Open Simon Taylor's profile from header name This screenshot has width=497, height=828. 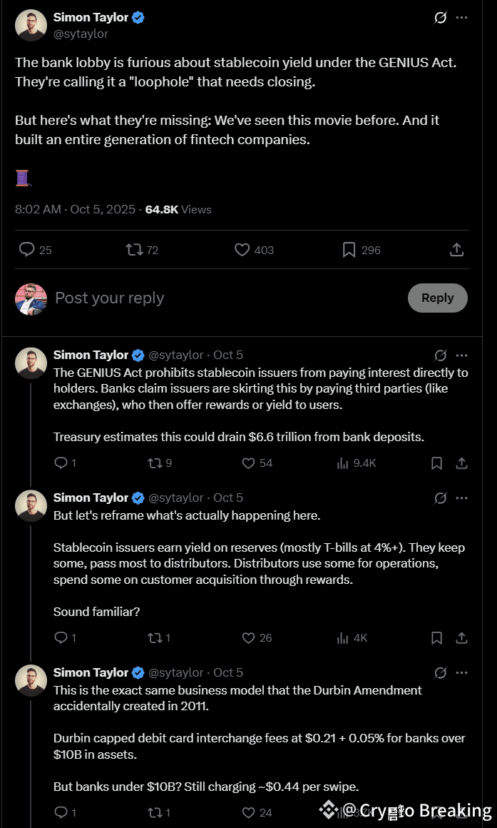(x=91, y=18)
